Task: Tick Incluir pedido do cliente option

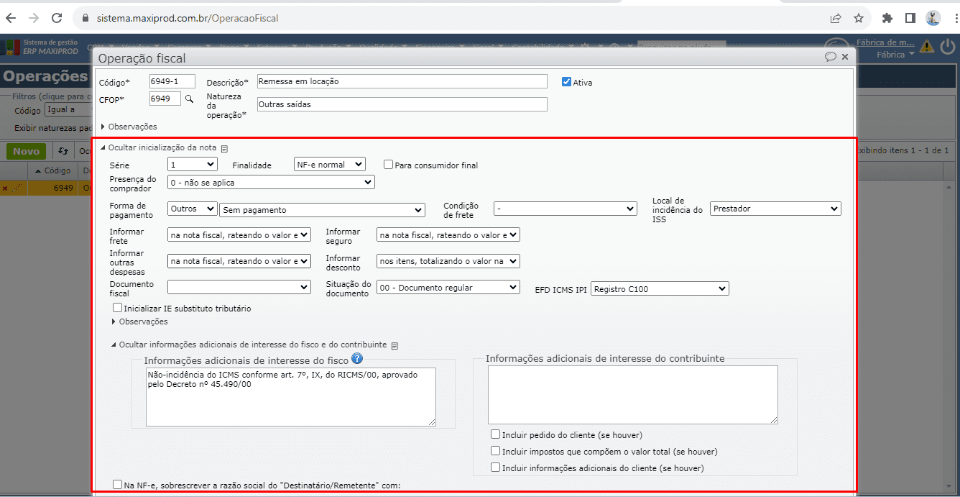Action: [x=495, y=434]
